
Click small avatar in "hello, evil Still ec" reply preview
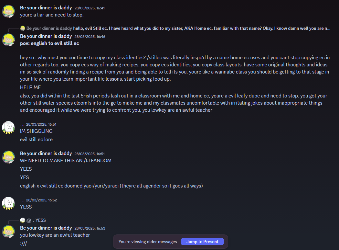[23, 28]
